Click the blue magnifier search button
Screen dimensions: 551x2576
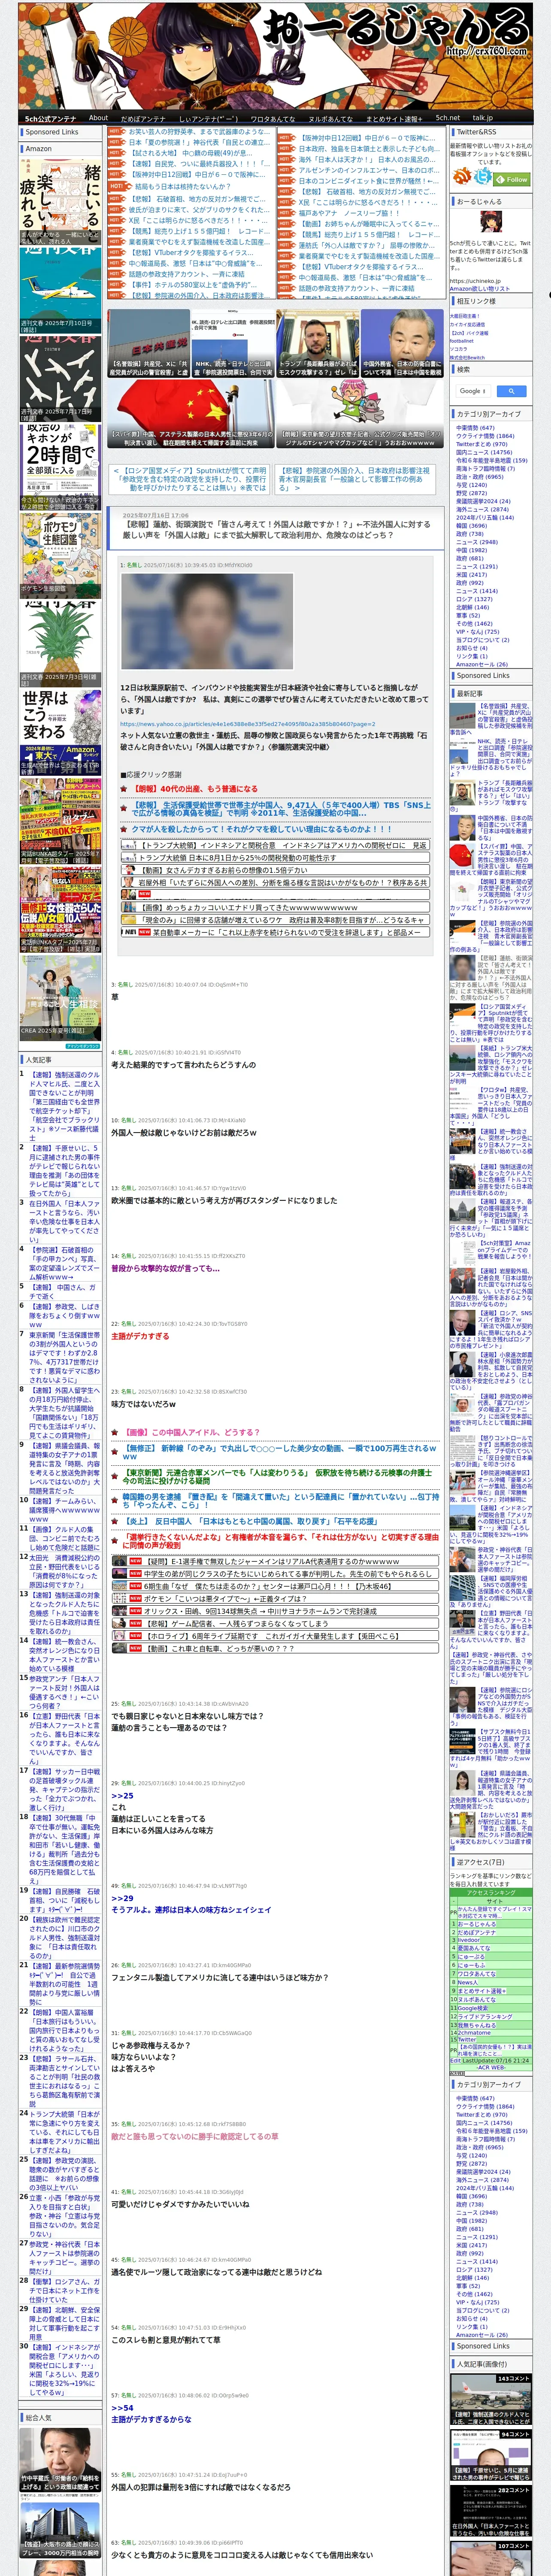click(x=511, y=391)
